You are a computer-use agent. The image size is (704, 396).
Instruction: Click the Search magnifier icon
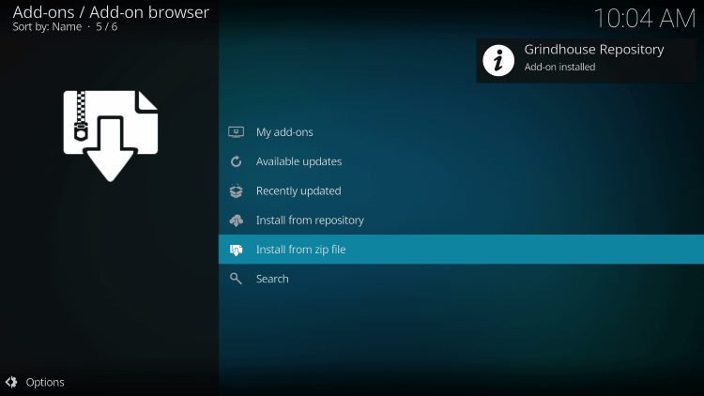pos(236,279)
